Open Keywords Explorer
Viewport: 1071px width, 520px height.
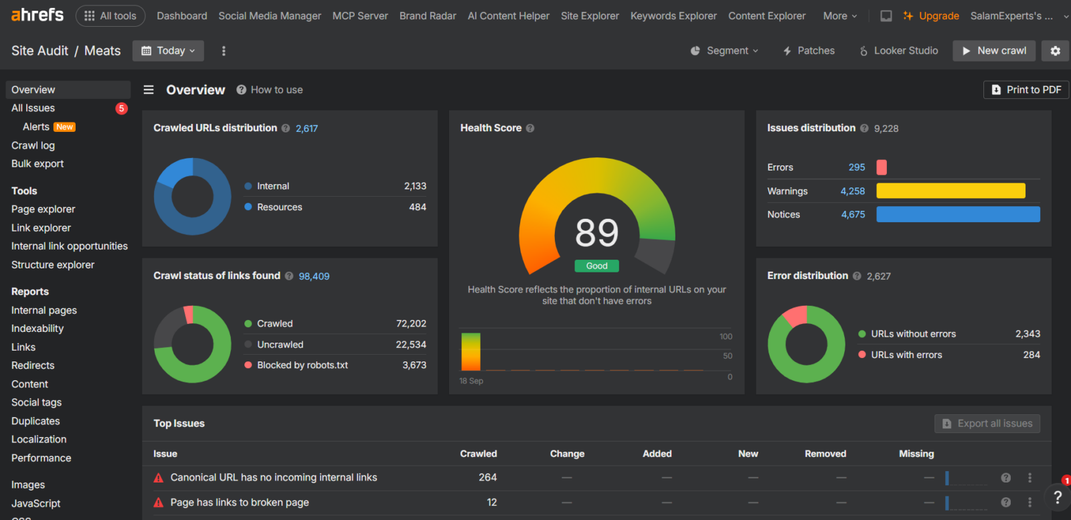coord(673,16)
